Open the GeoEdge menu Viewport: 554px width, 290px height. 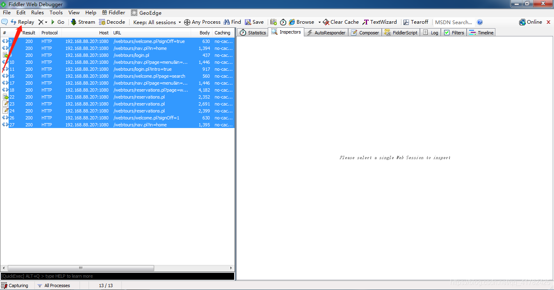click(146, 13)
